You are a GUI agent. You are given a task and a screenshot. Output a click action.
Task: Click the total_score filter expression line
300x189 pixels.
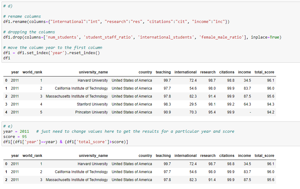(66, 142)
